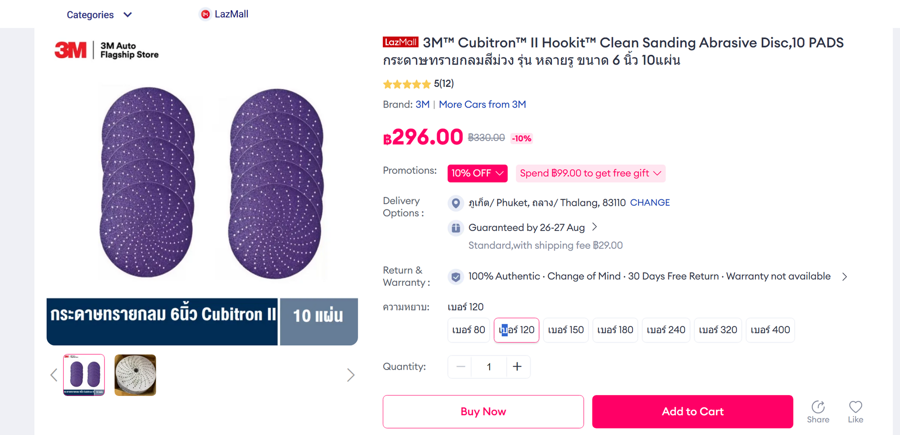Click the Share icon
This screenshot has height=435, width=900.
point(818,407)
